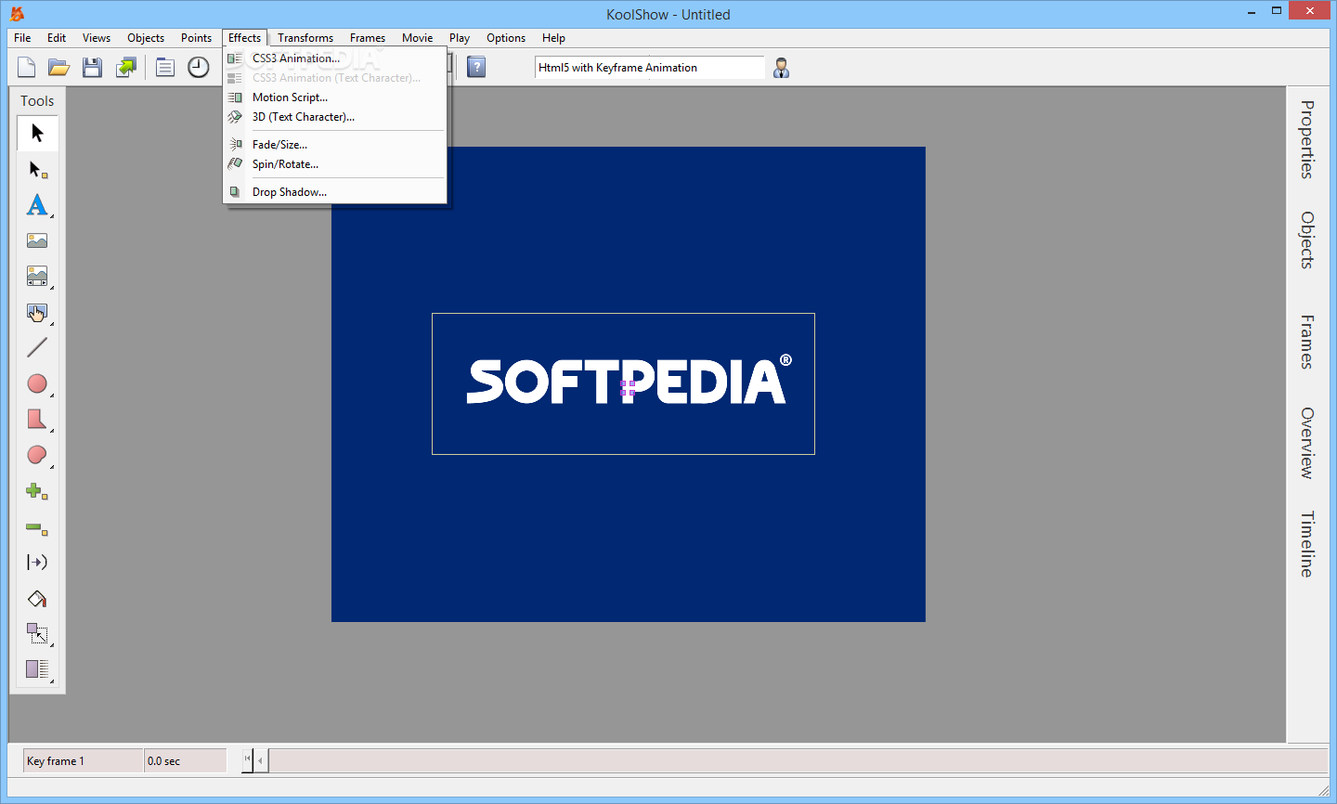Screen dimensions: 1337x804
Task: Click the timeline scrollbar left arrow
Action: 261,761
